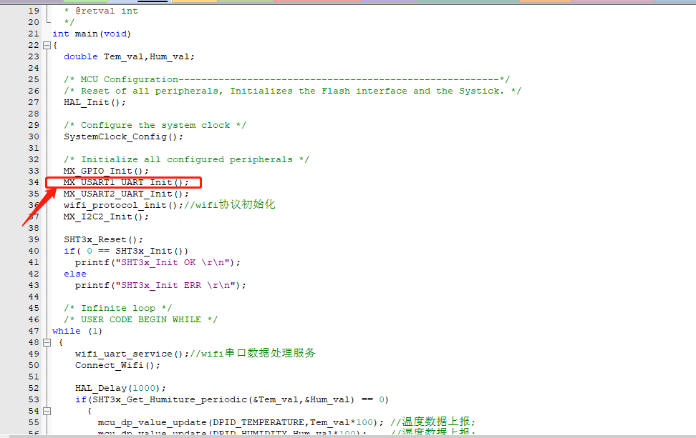Click the '//温度数据上报' comment on line 55
The height and width of the screenshot is (438, 696).
click(433, 422)
